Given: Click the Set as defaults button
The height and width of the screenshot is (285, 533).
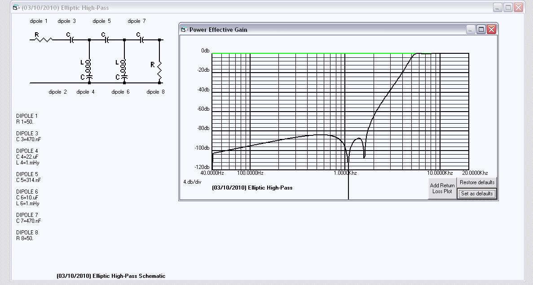Looking at the screenshot, I should 477,194.
